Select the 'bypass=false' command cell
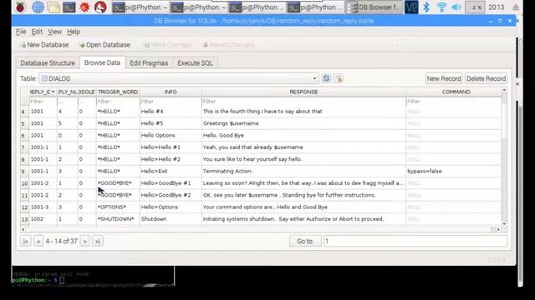This screenshot has height=300, width=535. 454,171
